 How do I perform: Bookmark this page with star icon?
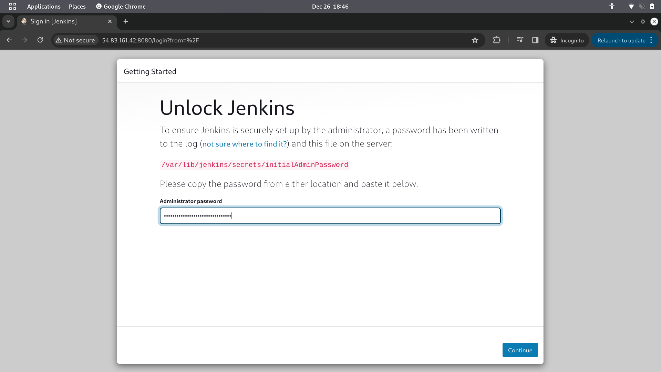475,40
